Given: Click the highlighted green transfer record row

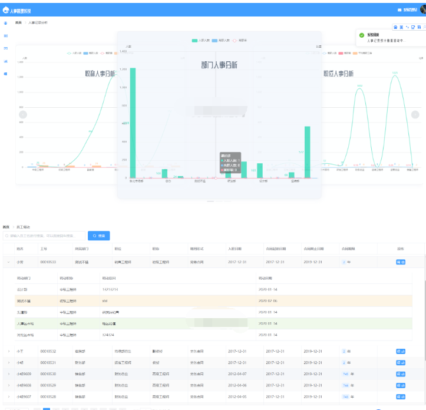Looking at the screenshot, I should tap(213, 323).
